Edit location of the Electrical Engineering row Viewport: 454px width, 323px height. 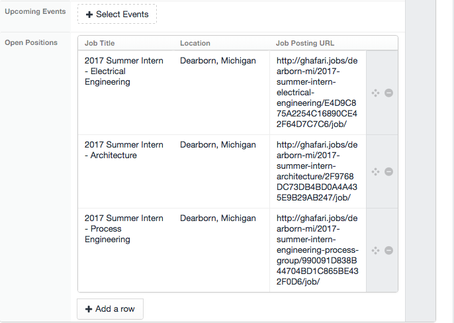222,93
